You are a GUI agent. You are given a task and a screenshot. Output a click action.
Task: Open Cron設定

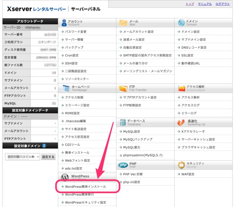[72, 55]
